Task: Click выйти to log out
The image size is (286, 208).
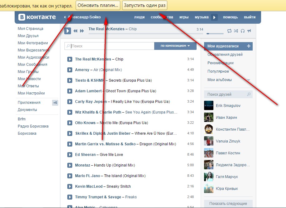Action: (250, 17)
